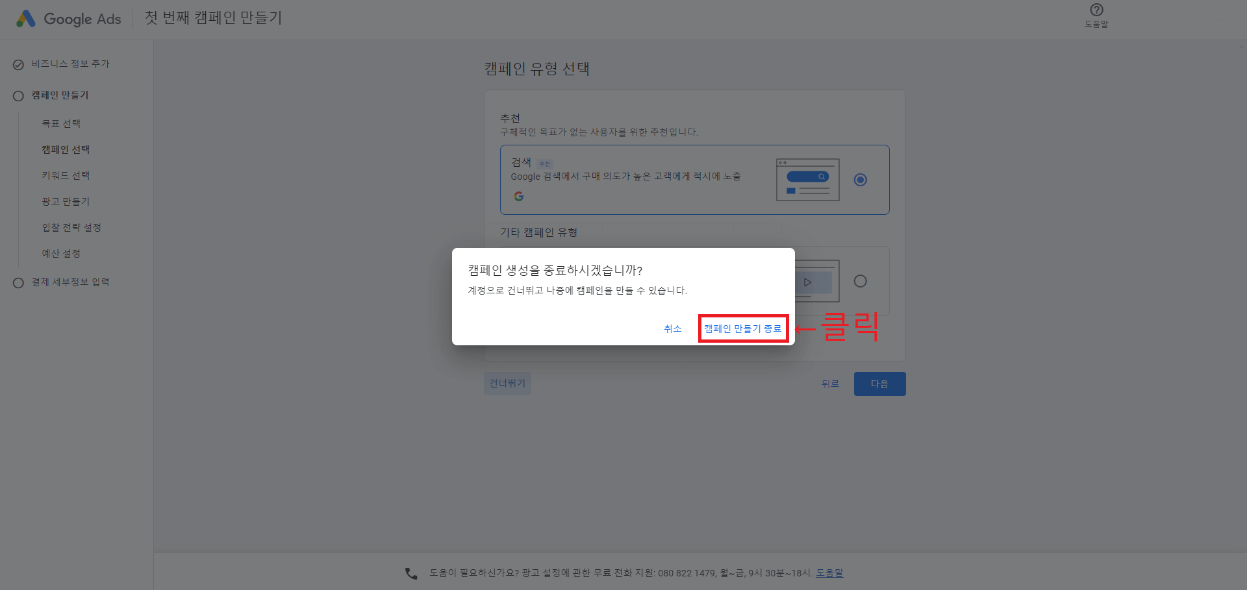
Task: Select the 기타 캠페인 유형 radio button
Action: tap(861, 281)
